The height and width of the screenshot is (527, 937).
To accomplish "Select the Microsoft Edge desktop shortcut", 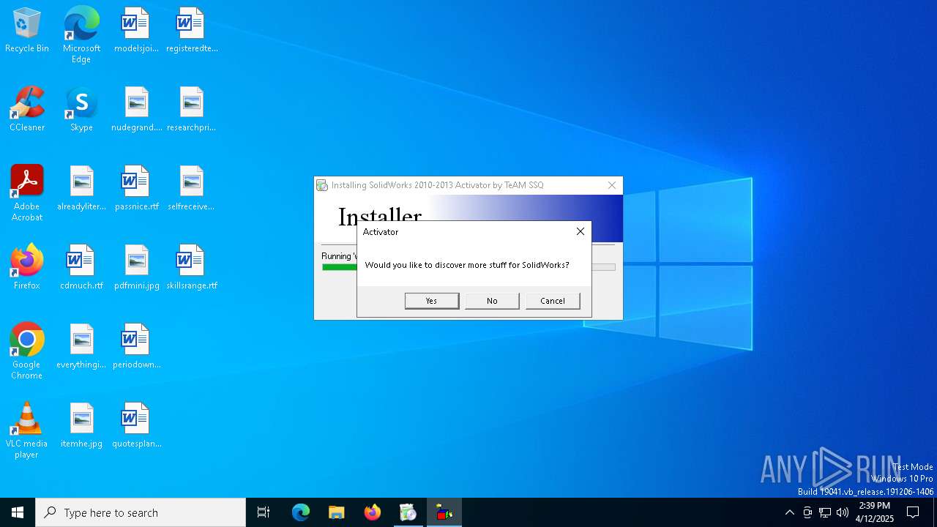I will 81,35.
